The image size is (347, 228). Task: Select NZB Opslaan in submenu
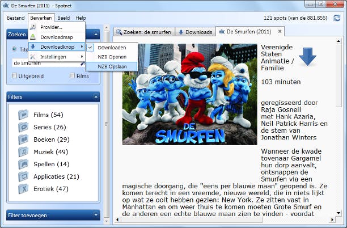click(x=111, y=66)
